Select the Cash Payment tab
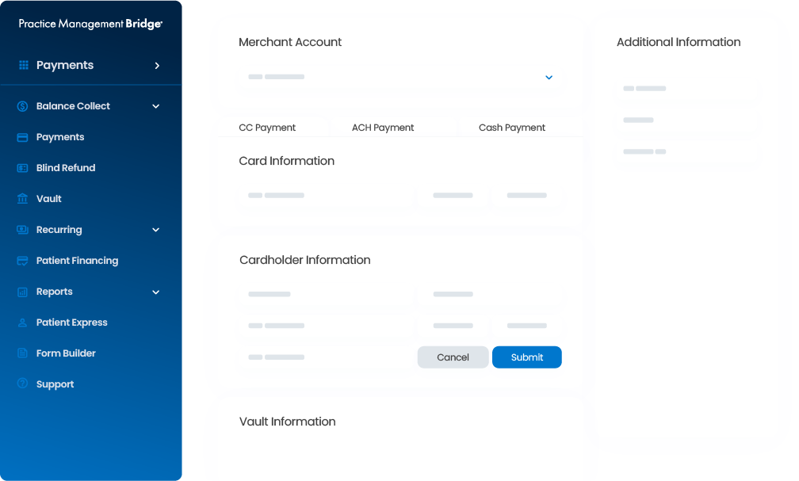This screenshot has height=481, width=799. click(511, 127)
